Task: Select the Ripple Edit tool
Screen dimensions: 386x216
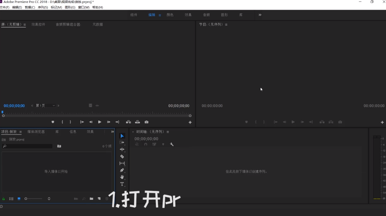Action: (x=122, y=149)
